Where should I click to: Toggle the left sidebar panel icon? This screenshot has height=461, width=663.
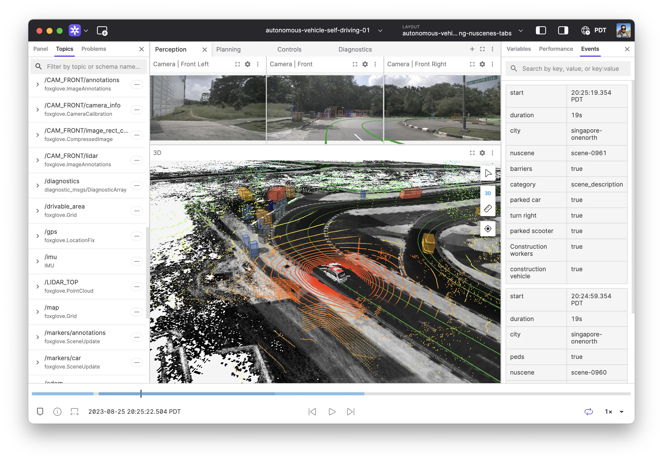click(540, 30)
